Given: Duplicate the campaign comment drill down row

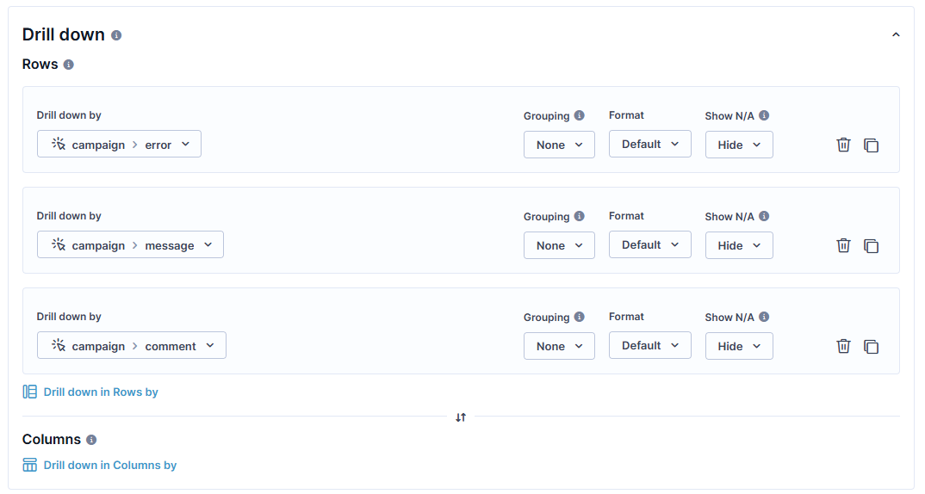Looking at the screenshot, I should tap(871, 347).
